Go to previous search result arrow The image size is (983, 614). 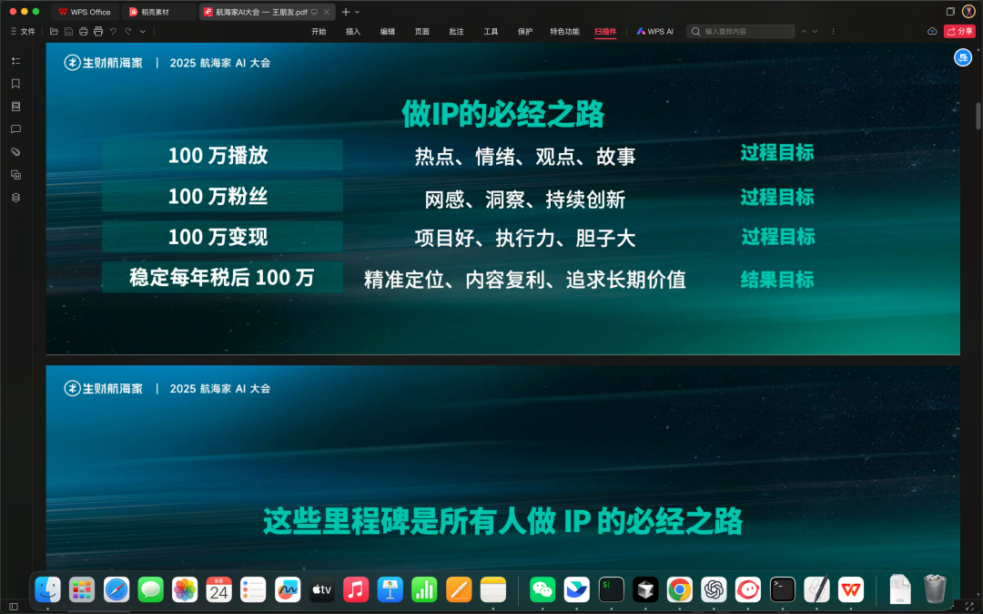click(804, 31)
